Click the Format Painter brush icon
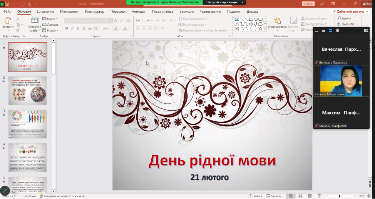The height and width of the screenshot is (199, 375). pyautogui.click(x=18, y=30)
